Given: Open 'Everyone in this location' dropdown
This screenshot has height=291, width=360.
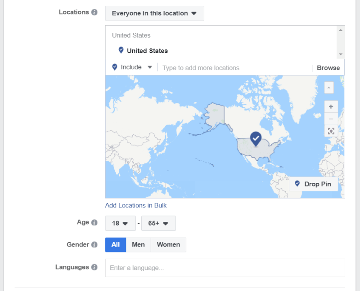Looking at the screenshot, I should 154,13.
